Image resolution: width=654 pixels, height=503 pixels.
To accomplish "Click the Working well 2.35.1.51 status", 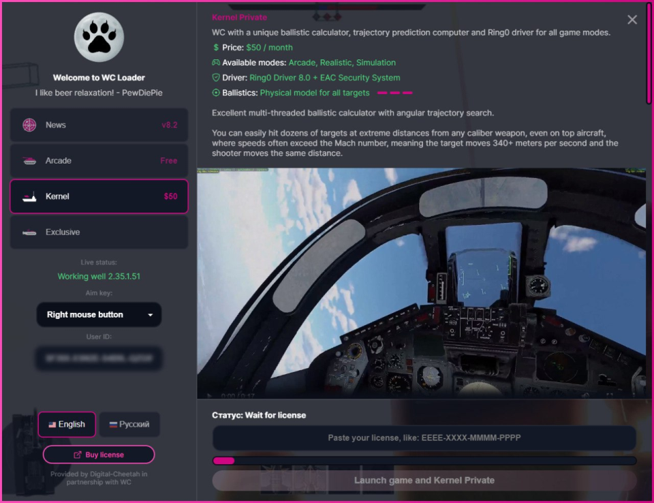I will click(99, 276).
